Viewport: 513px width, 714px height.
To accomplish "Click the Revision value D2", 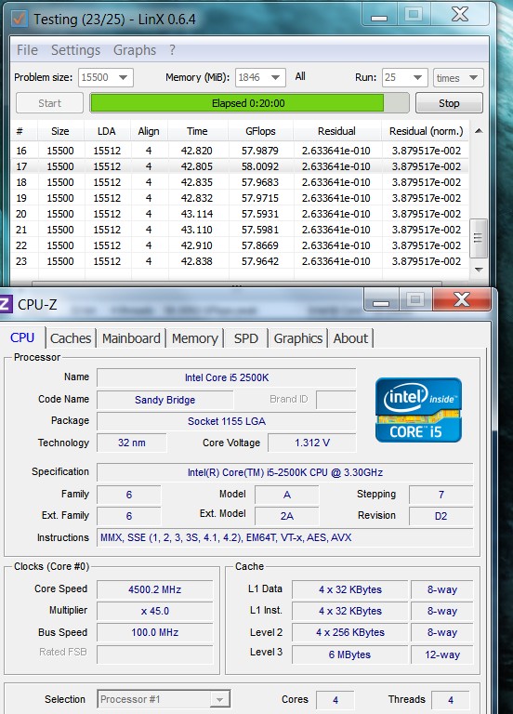I will [x=441, y=516].
